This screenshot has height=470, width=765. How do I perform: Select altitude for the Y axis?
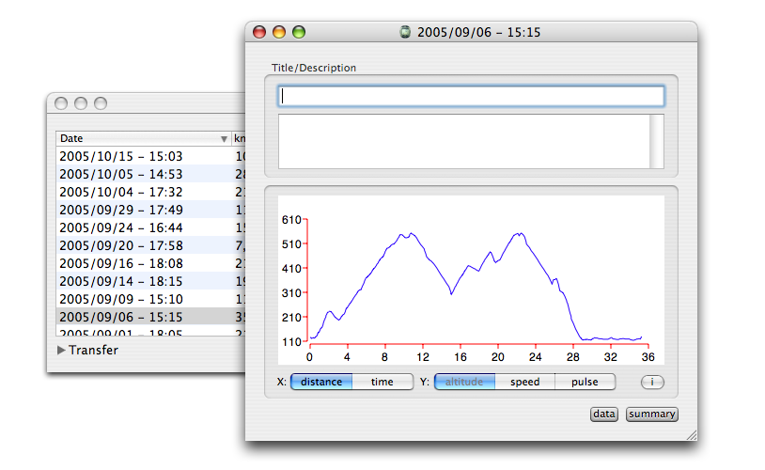(464, 383)
